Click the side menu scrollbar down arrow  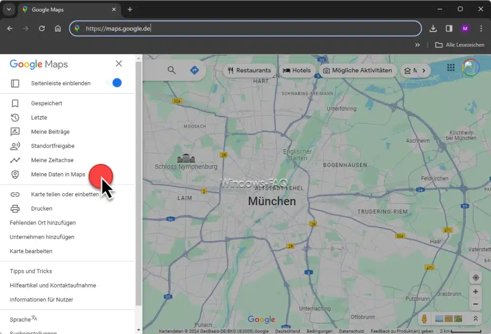tap(139, 330)
